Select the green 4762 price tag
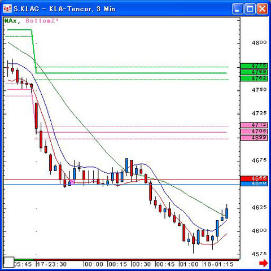Viewport: 271px width, 271px height. (x=254, y=78)
